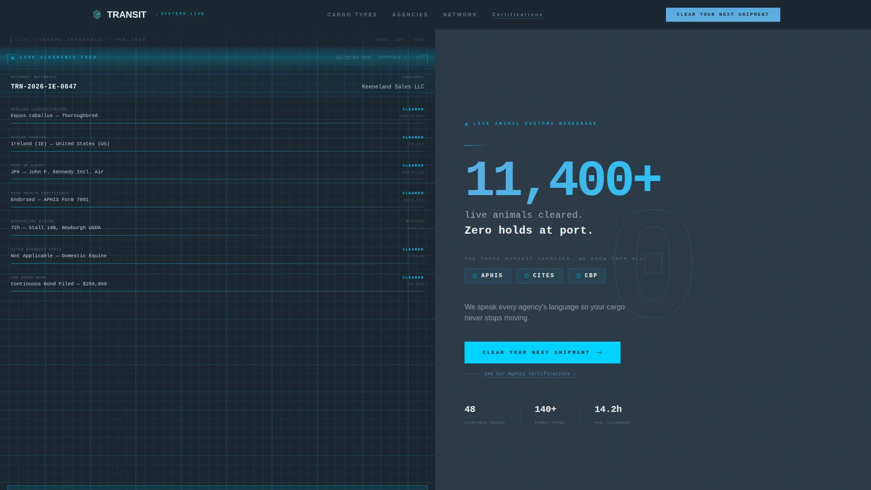Image resolution: width=871 pixels, height=490 pixels.
Task: Open the Agencies nav item
Action: 410,15
